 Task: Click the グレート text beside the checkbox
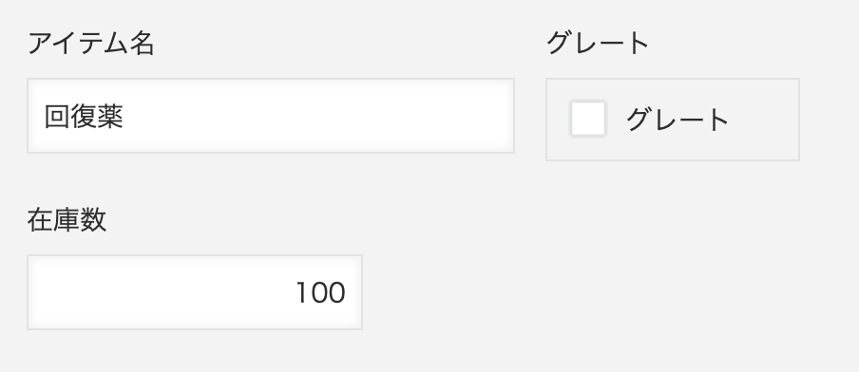678,120
